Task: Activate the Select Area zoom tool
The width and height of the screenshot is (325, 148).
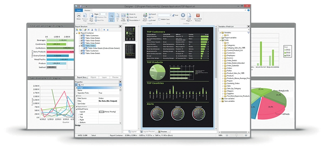Action: (111, 17)
